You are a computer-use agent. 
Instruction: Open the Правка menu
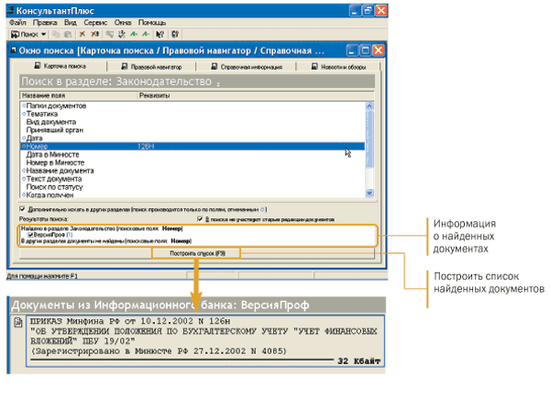point(45,22)
